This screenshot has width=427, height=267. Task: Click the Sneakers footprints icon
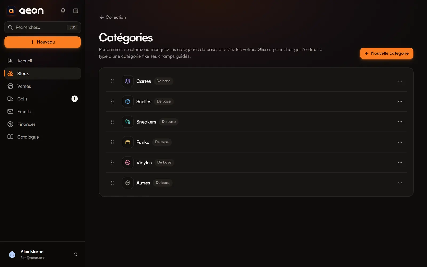click(x=128, y=122)
